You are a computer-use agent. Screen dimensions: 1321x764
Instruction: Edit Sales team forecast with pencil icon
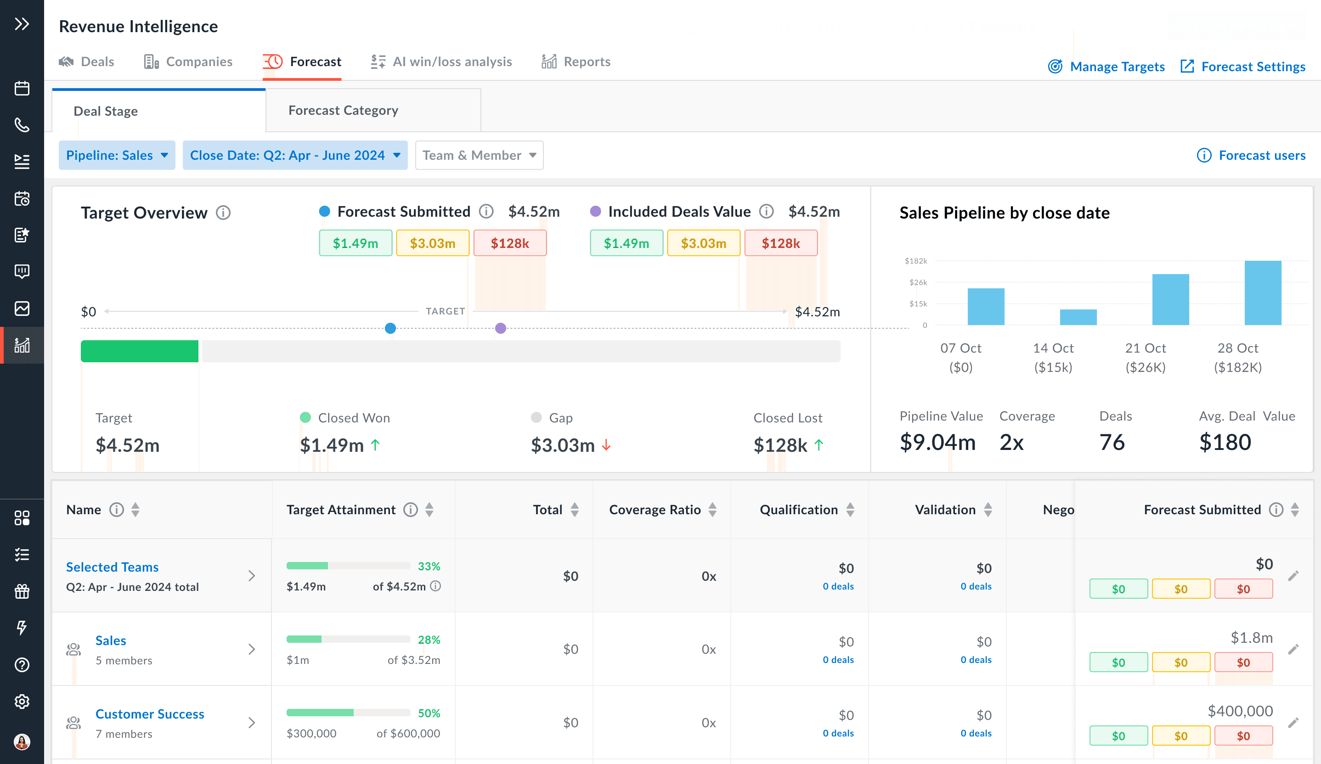pos(1293,649)
